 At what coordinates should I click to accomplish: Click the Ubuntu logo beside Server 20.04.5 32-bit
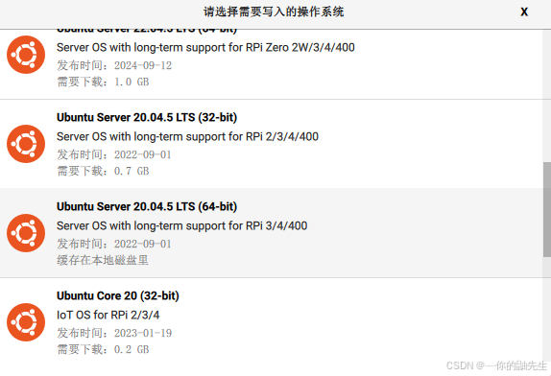coord(26,144)
